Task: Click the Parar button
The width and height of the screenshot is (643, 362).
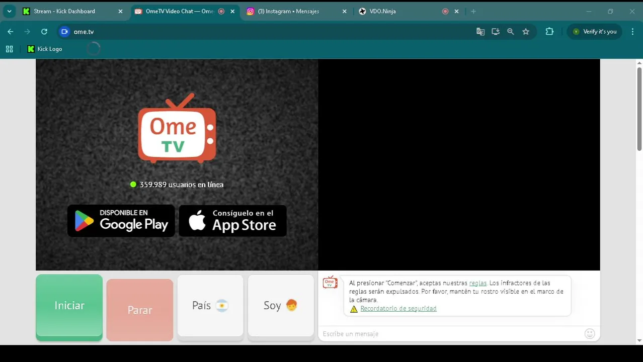Action: tap(140, 310)
